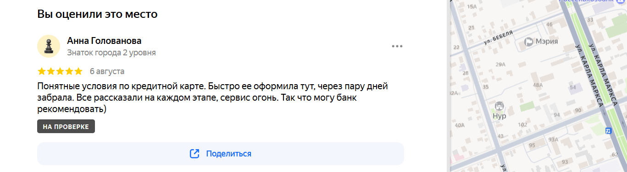627x172 pixels.
Task: Click building 48А on the map
Action: [538, 85]
